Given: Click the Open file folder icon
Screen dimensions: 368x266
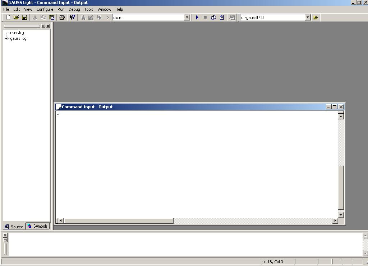Looking at the screenshot, I should [x=16, y=17].
